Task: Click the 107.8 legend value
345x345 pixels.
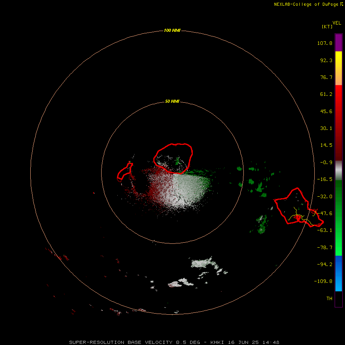Action: (x=325, y=43)
